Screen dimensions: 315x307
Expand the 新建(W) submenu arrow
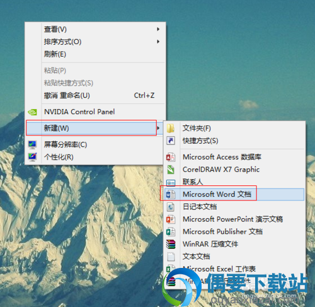(158, 128)
